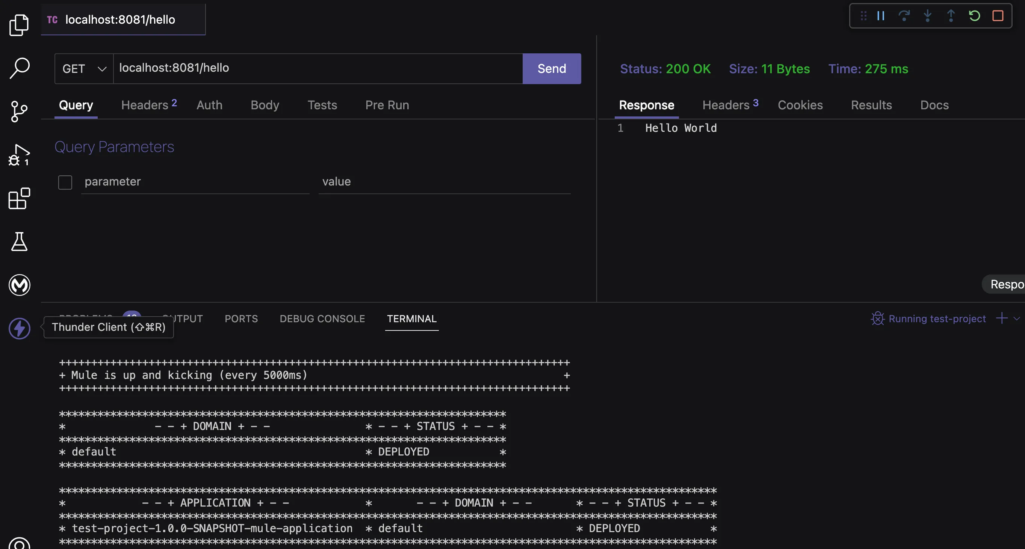Switch to the request Headers tab
Viewport: 1025px width, 549px height.
coord(149,105)
